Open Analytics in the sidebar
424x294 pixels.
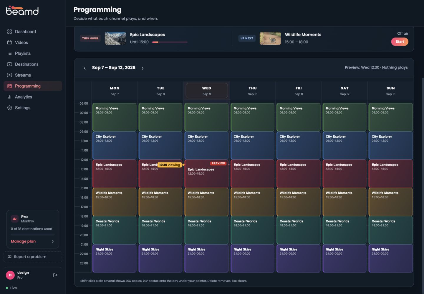(x=33, y=97)
